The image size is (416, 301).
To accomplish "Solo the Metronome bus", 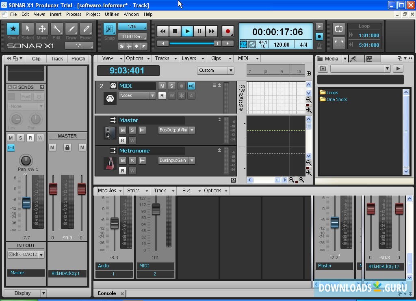I will (132, 161).
